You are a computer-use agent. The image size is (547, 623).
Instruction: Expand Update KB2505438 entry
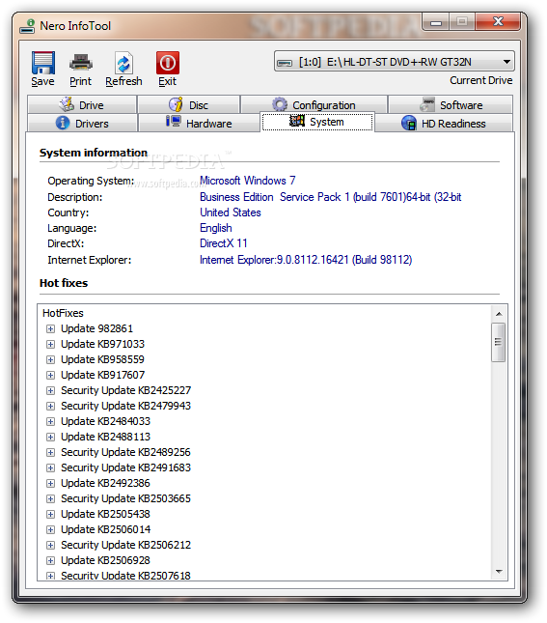[50, 514]
